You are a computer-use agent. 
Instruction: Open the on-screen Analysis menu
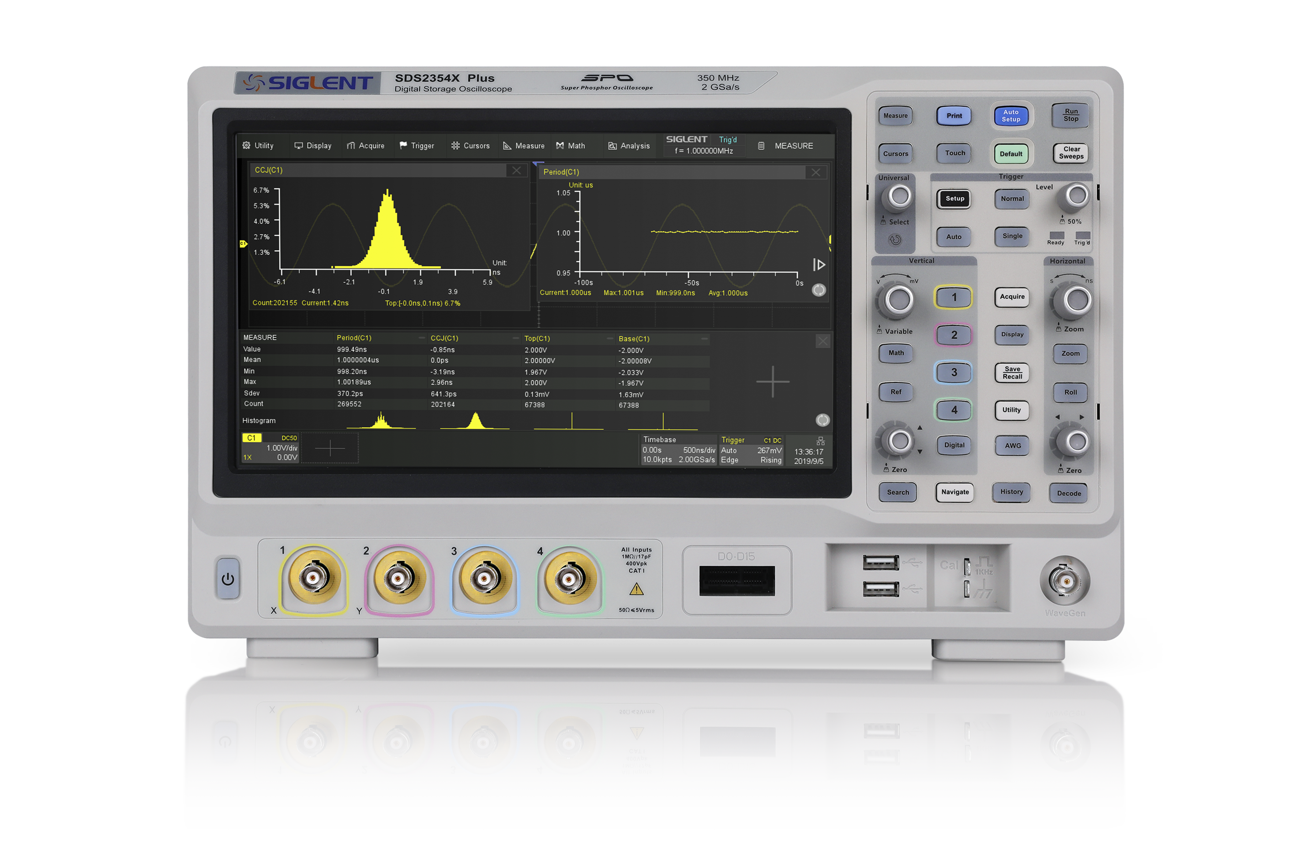pos(629,146)
